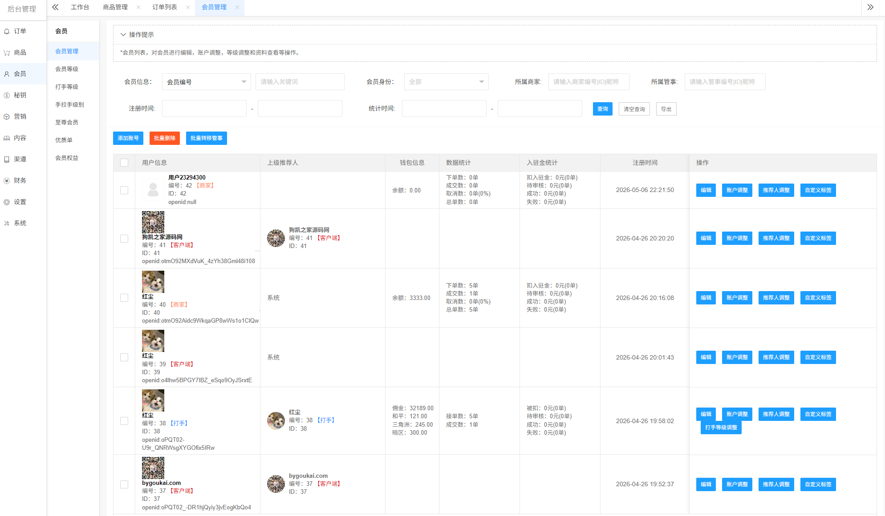
Task: Focus the 请输入关键词 input field
Action: point(300,82)
